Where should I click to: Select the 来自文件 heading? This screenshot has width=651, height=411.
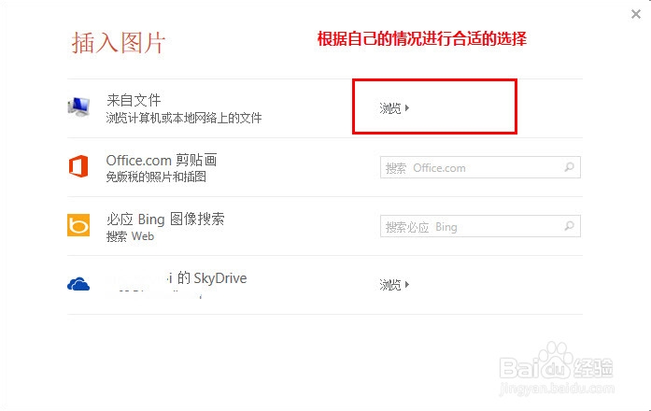pos(134,100)
